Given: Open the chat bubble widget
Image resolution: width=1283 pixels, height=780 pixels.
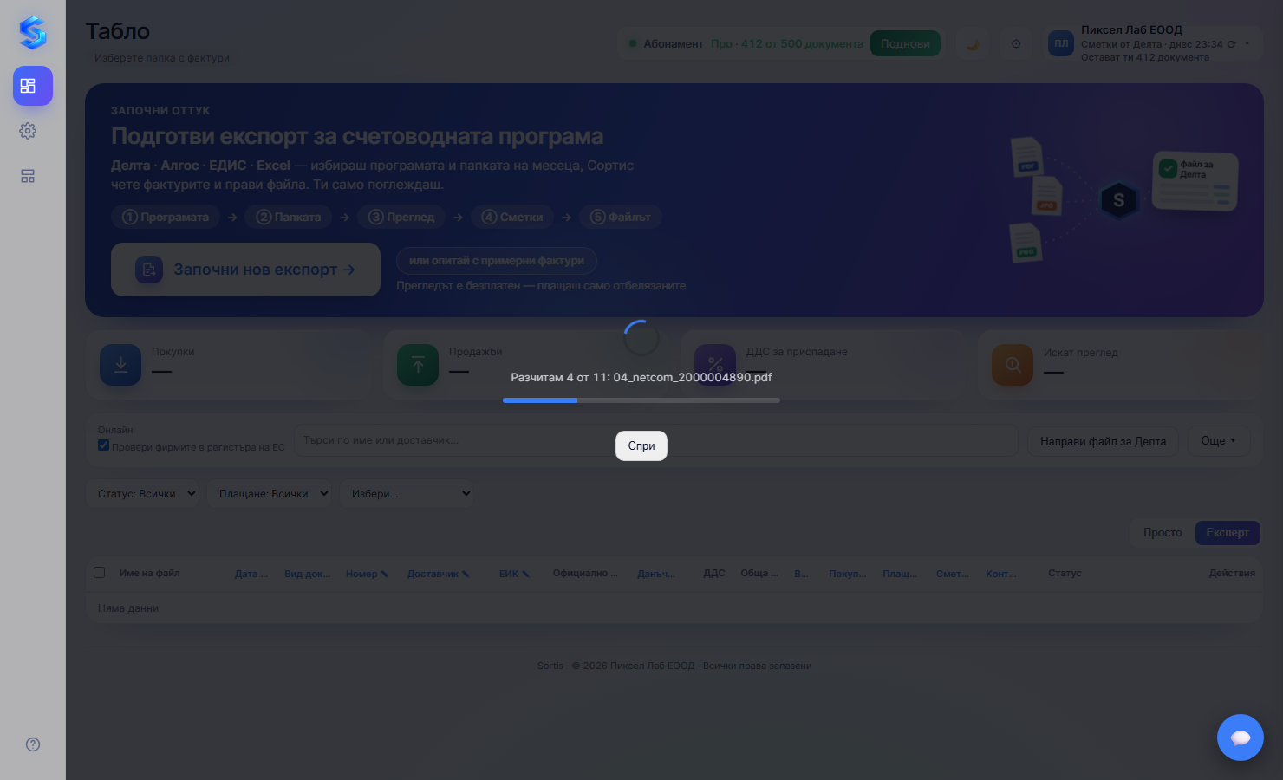Looking at the screenshot, I should point(1241,738).
